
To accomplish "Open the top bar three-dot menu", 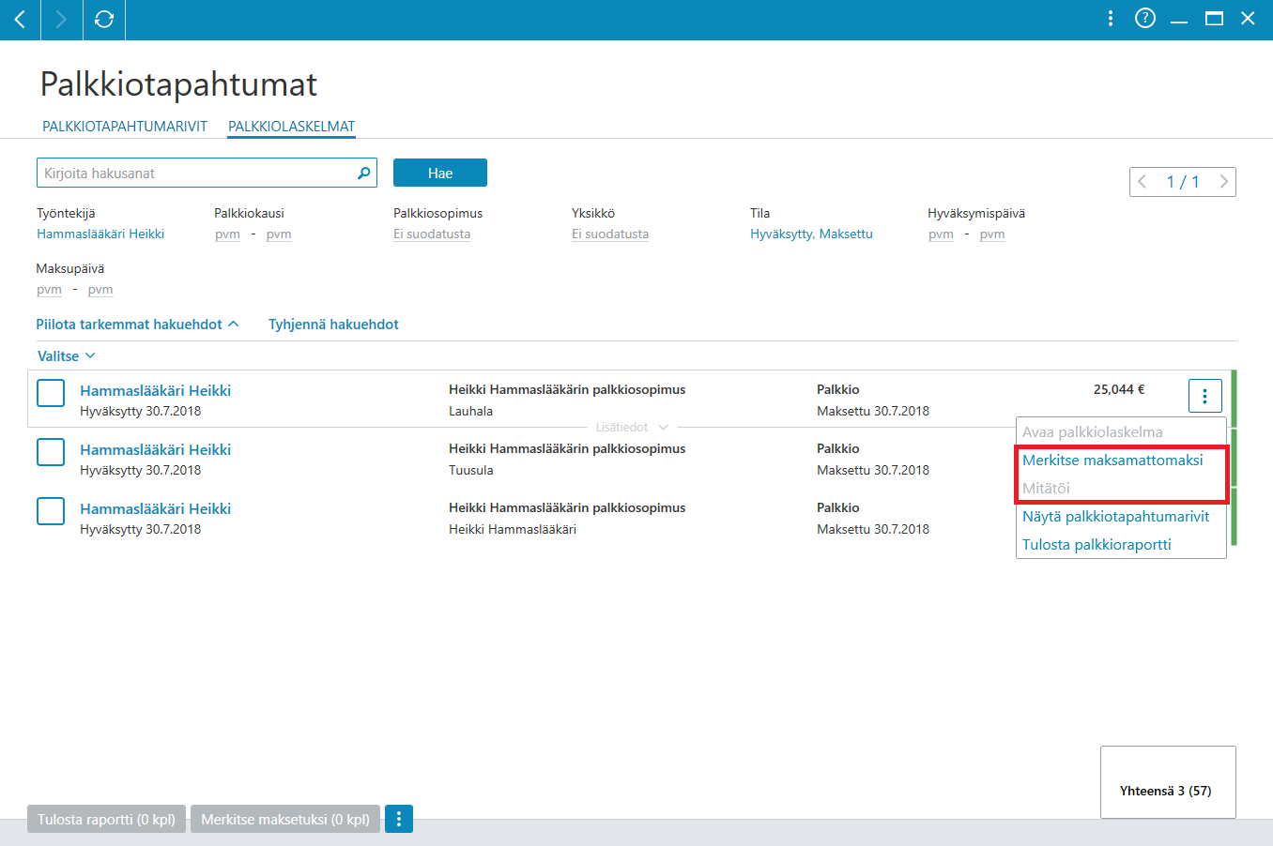I will (x=1111, y=18).
